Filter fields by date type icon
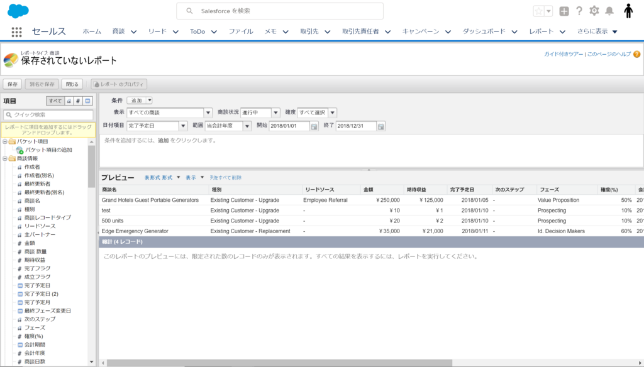The width and height of the screenshot is (644, 367). tap(87, 101)
